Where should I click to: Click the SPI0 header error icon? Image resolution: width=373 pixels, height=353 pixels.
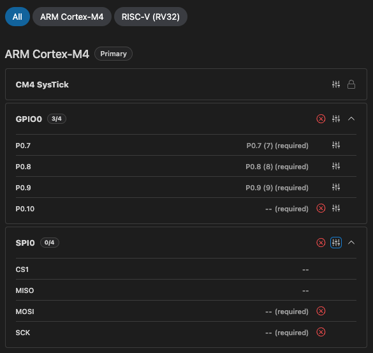pos(321,243)
